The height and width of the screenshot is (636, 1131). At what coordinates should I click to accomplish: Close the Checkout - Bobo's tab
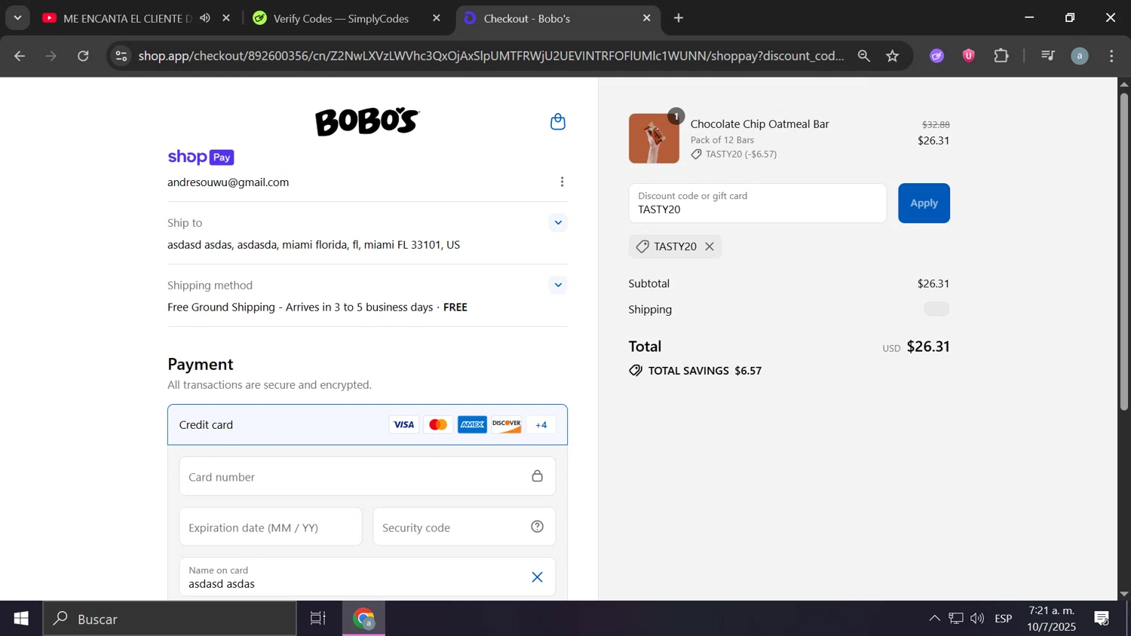pyautogui.click(x=646, y=18)
